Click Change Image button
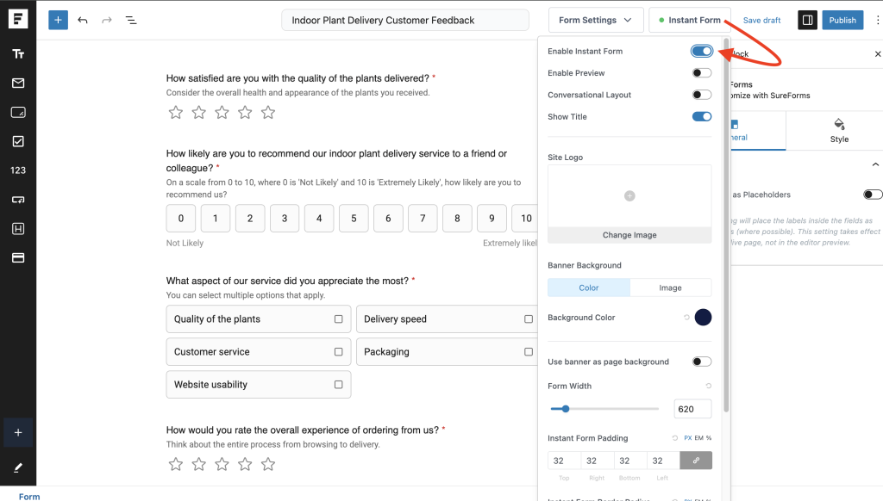 coord(629,235)
